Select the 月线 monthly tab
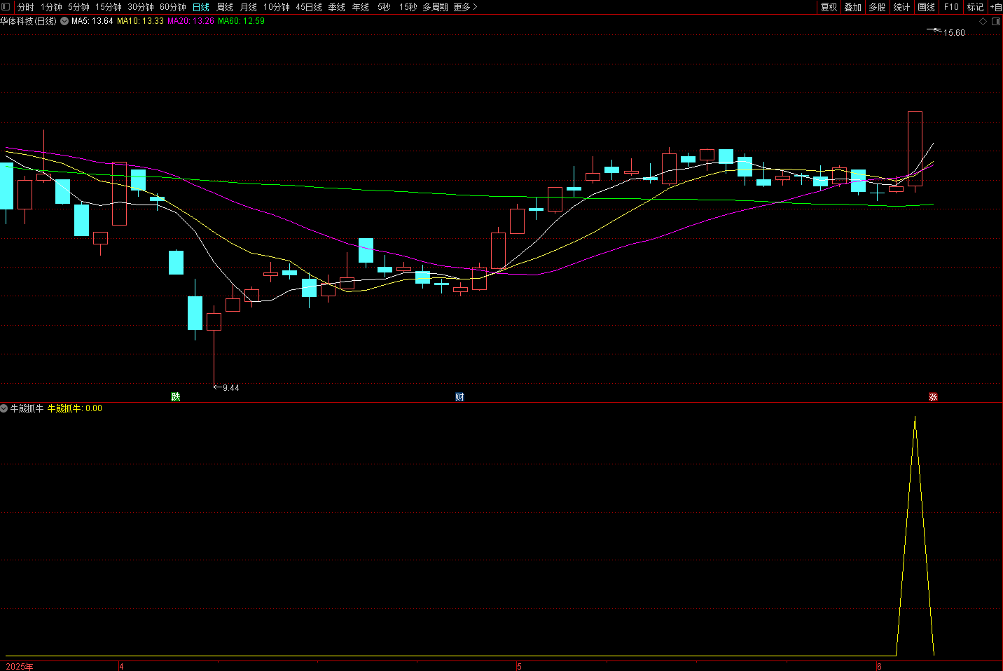Viewport: 1003px width, 671px height. tap(249, 7)
